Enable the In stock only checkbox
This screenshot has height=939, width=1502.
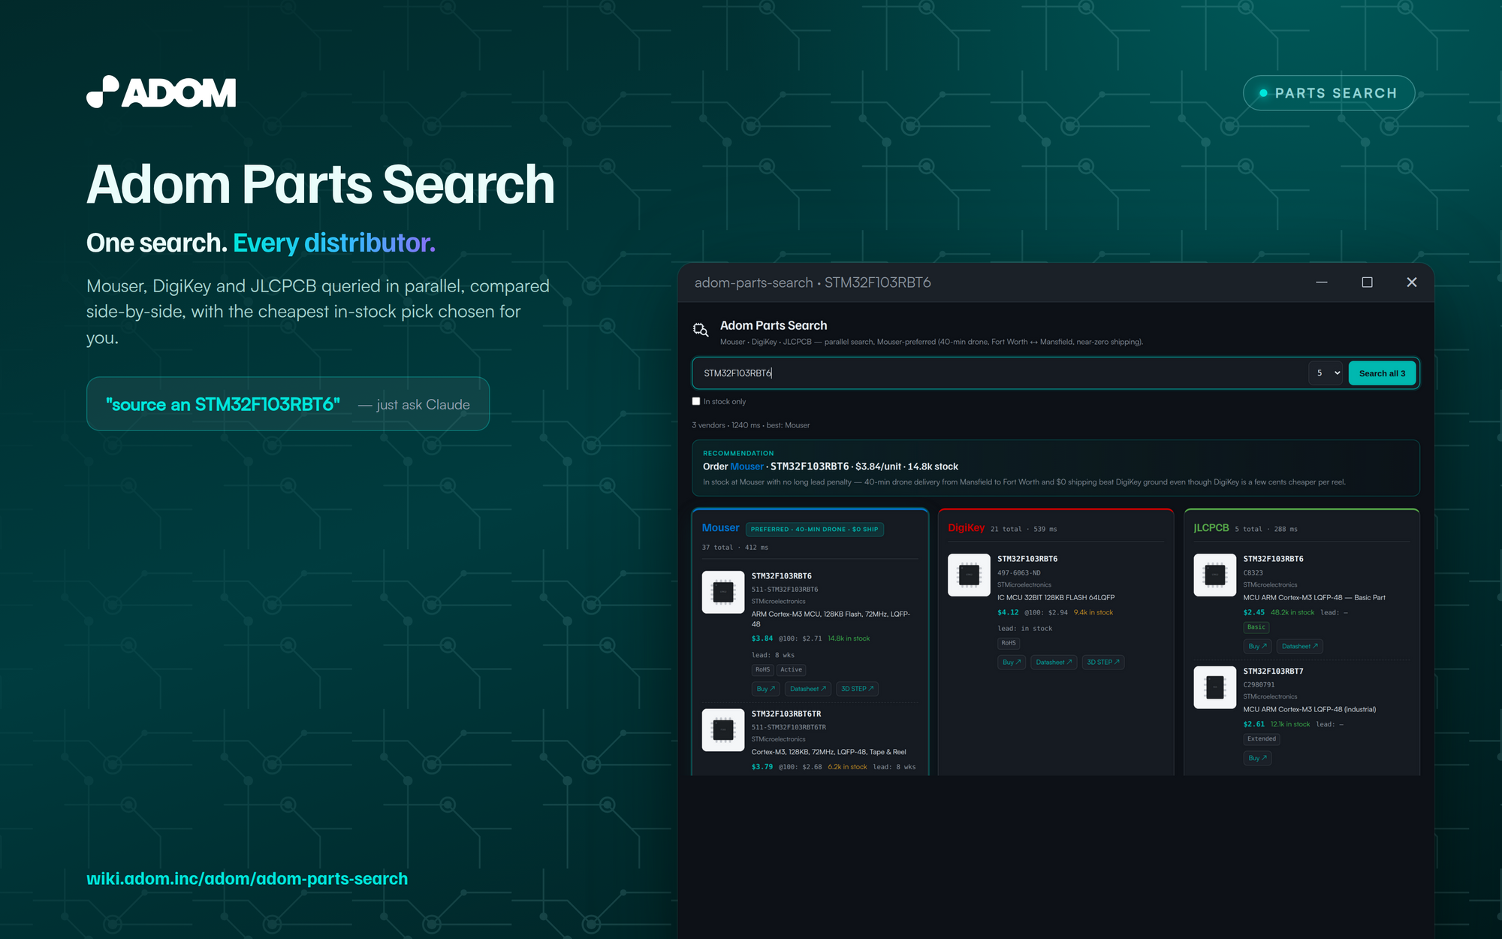696,401
